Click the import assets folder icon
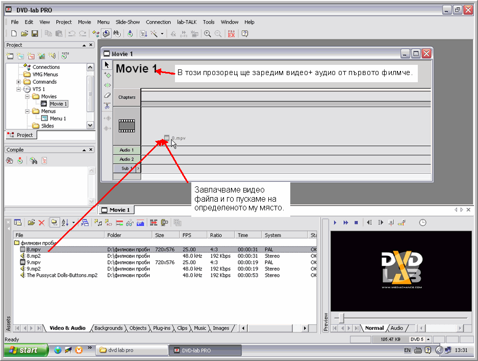Image resolution: width=478 pixels, height=361 pixels. click(x=31, y=223)
